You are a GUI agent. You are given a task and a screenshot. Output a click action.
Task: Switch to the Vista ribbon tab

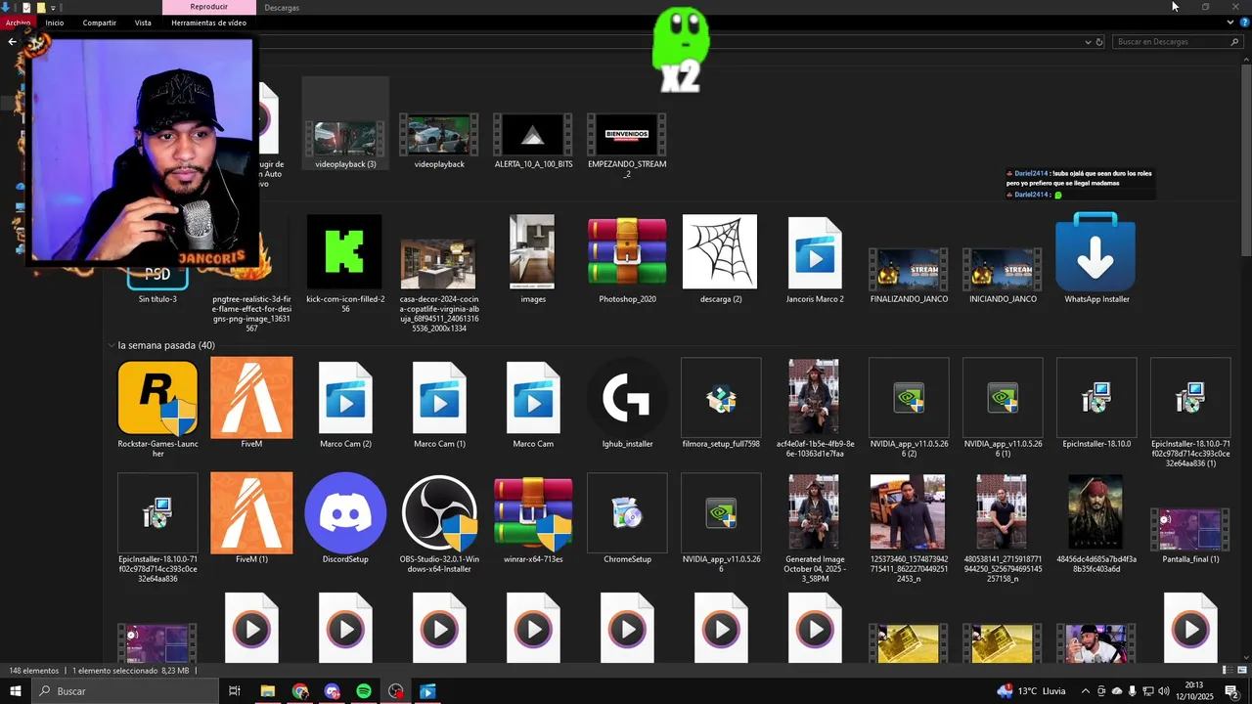coord(143,22)
